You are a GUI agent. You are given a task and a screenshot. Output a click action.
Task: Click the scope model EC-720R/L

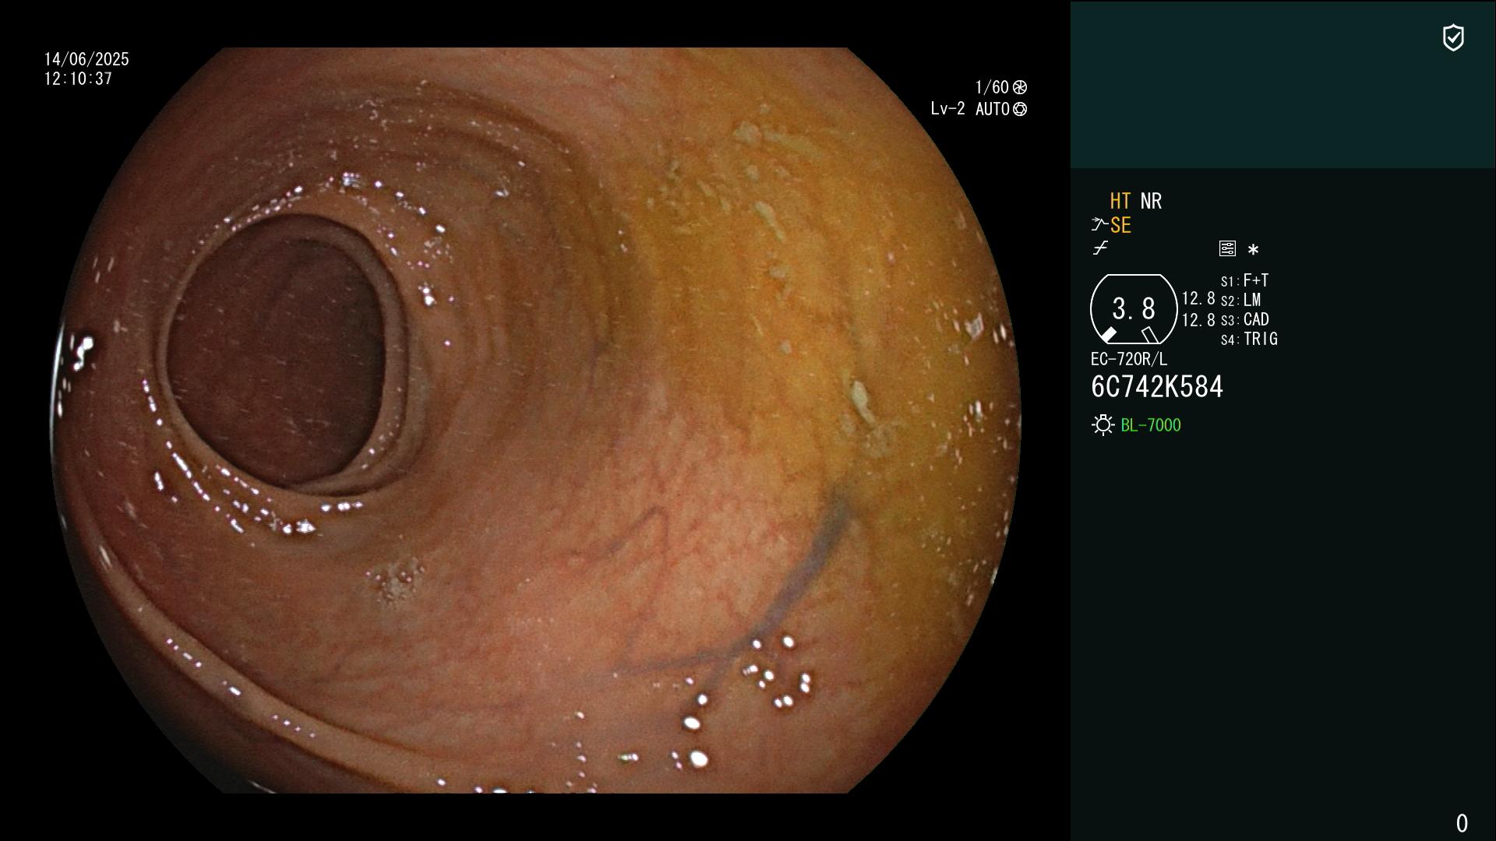coord(1129,359)
